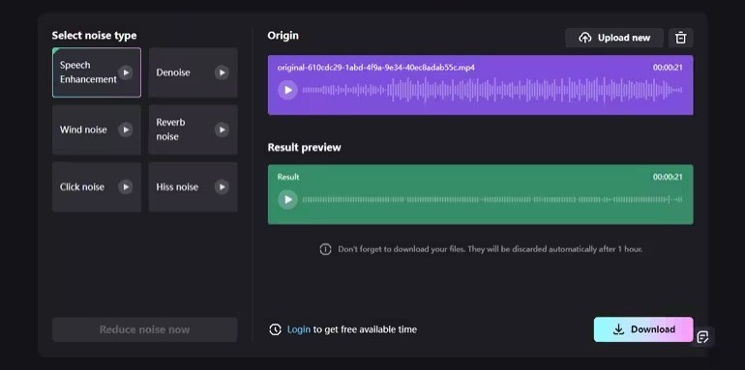Open the feedback note icon

click(x=702, y=337)
